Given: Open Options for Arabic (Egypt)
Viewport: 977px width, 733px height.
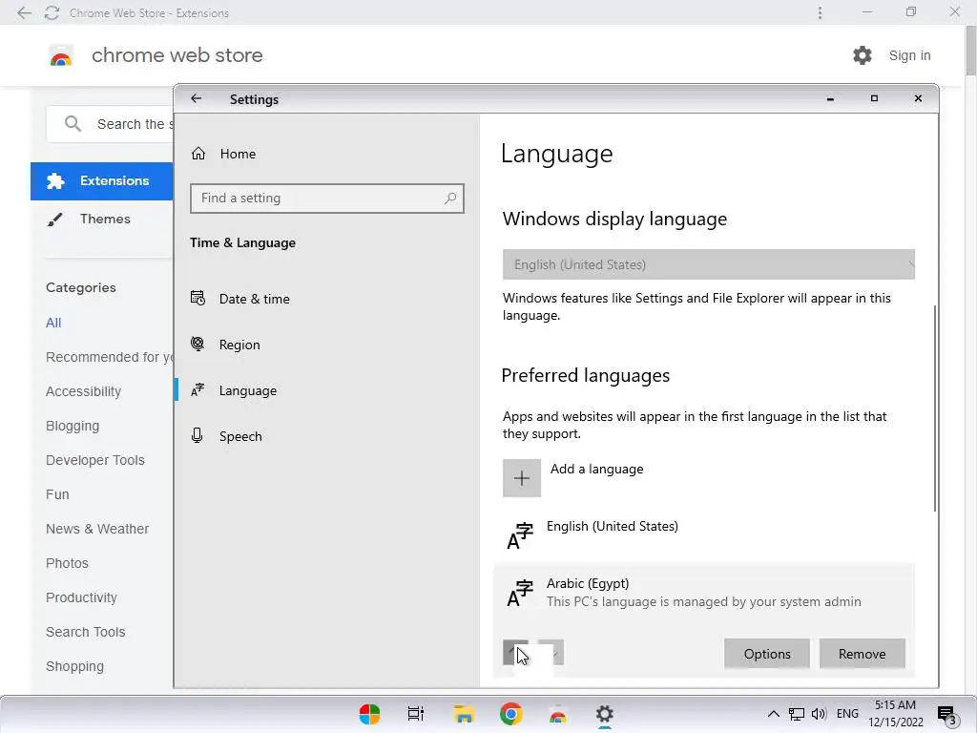Looking at the screenshot, I should pos(766,653).
